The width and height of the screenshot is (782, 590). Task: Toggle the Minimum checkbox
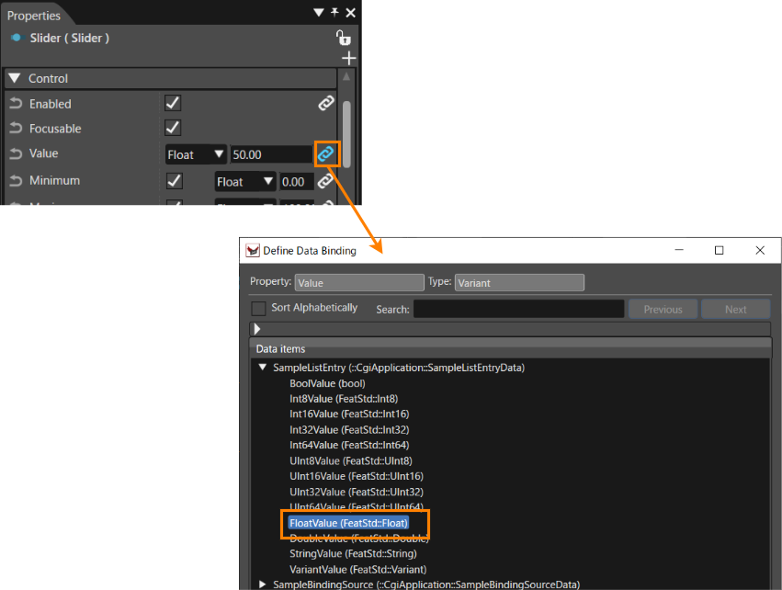coord(174,180)
